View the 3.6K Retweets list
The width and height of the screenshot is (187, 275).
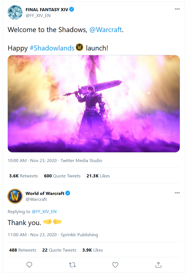coord(23,176)
